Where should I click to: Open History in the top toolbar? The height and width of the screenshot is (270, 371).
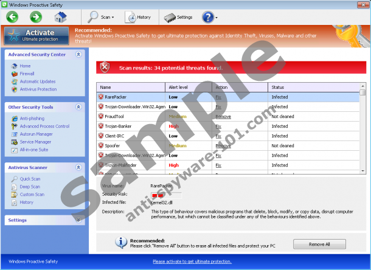[138, 17]
